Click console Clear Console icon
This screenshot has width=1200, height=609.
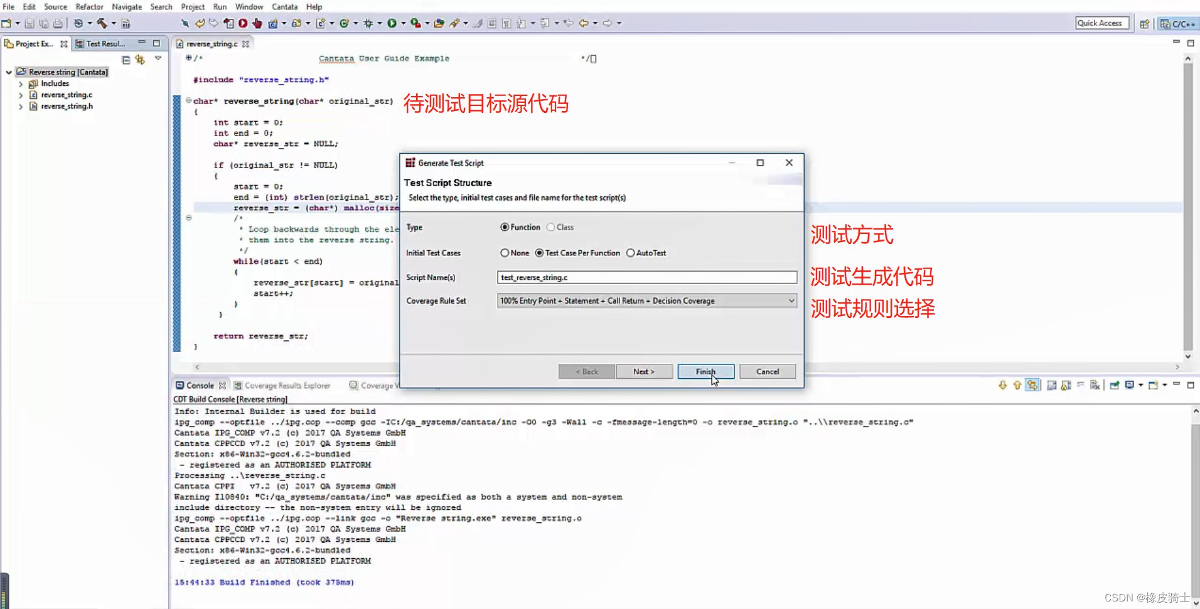click(x=1095, y=385)
